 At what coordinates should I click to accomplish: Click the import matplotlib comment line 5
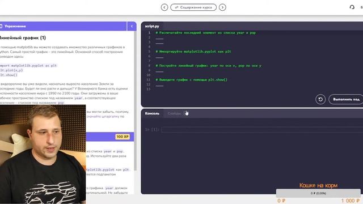pyautogui.click(x=193, y=52)
